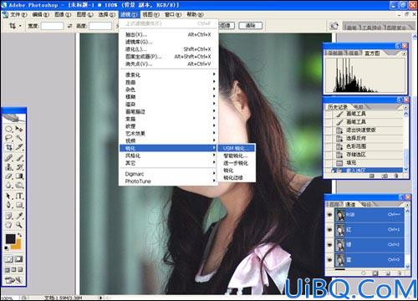Viewport: 418px width, 301px height.
Task: Swap width and height in options bar
Action: (x=69, y=26)
